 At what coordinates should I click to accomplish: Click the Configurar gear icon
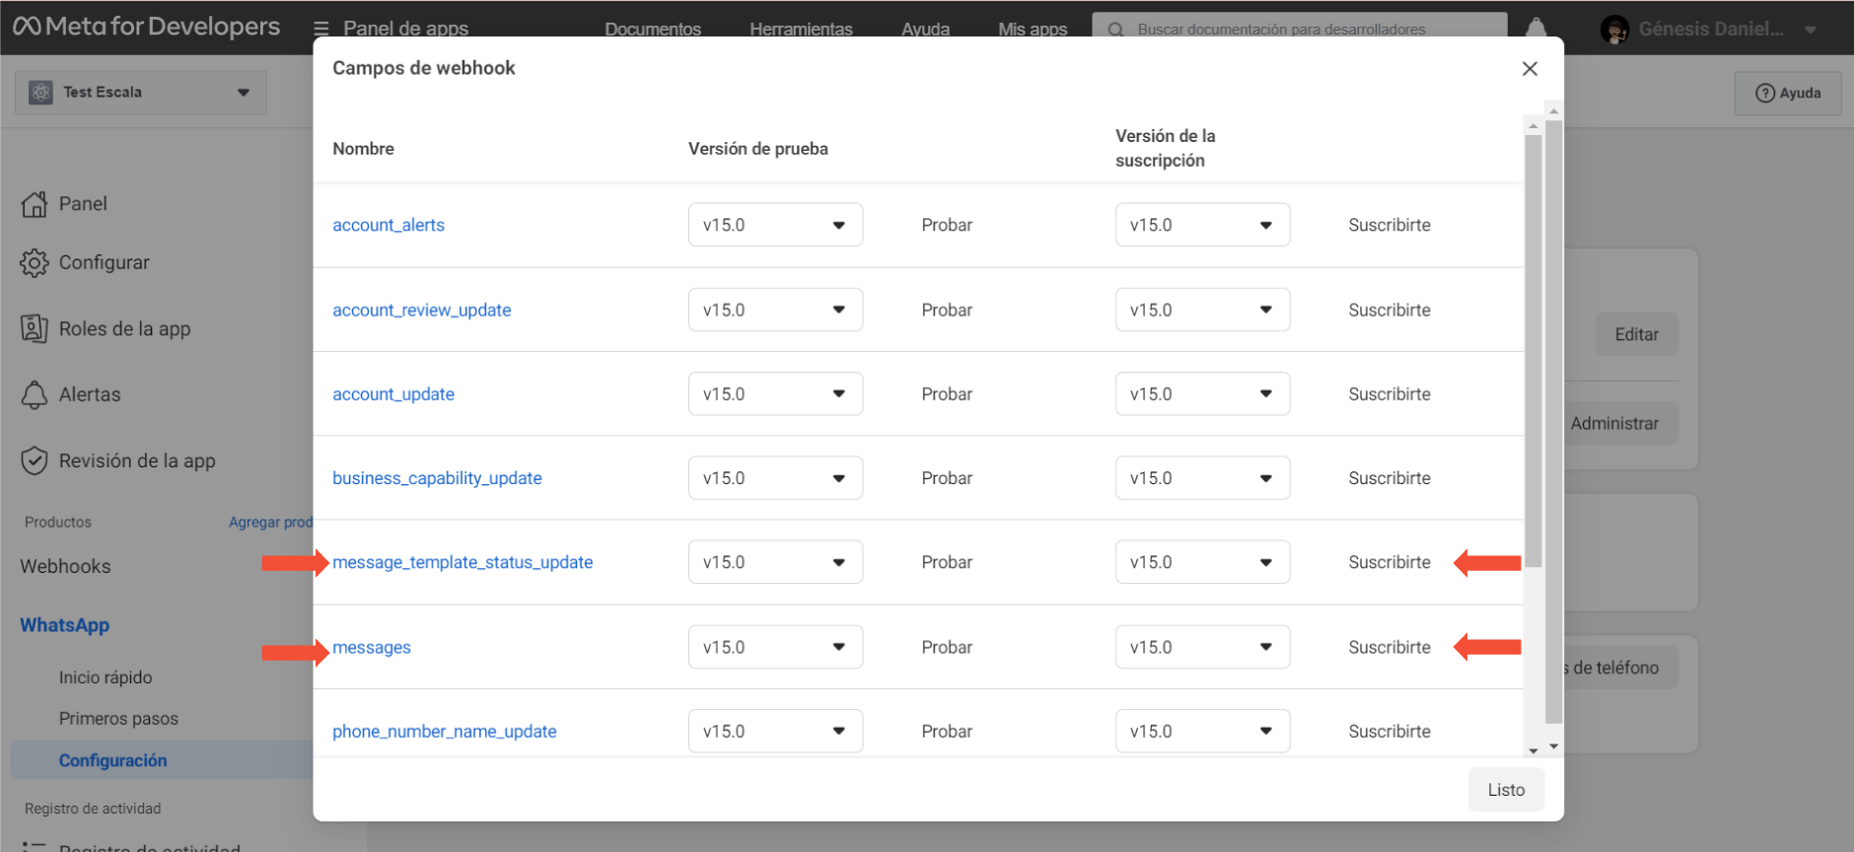click(35, 262)
